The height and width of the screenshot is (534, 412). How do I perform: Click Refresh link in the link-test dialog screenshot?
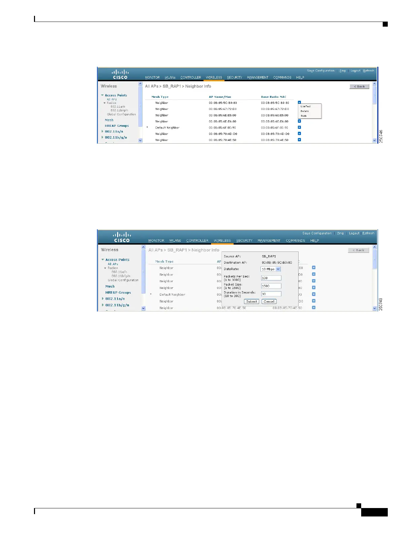(x=369, y=233)
